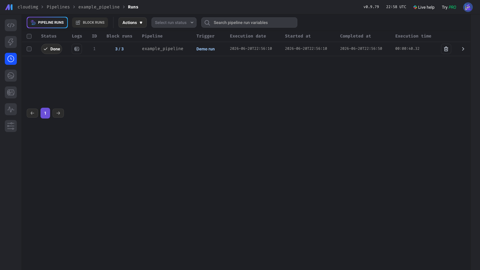Click the Trigger column header

[205, 36]
